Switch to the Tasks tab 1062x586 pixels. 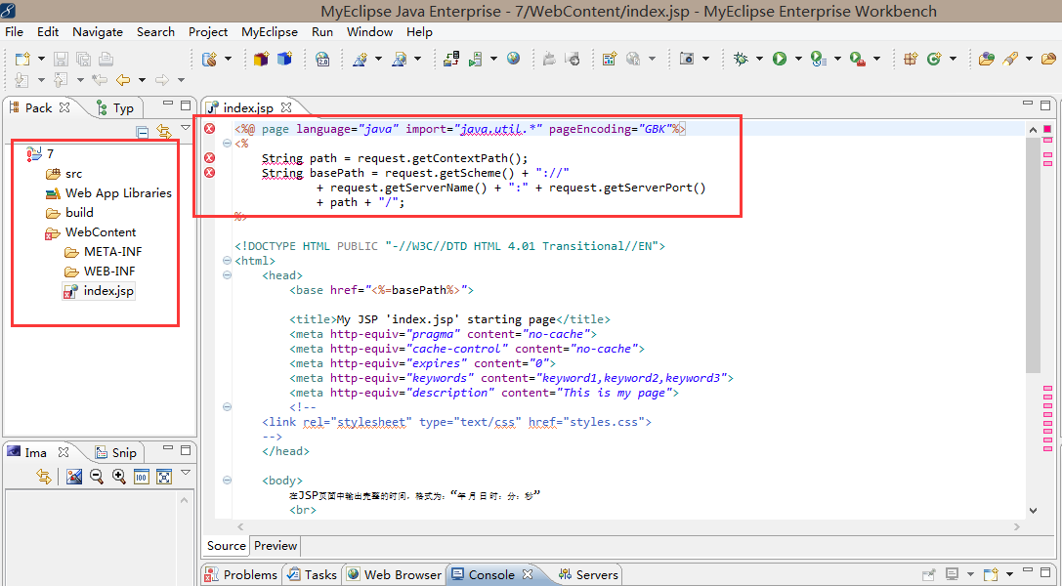coord(313,574)
